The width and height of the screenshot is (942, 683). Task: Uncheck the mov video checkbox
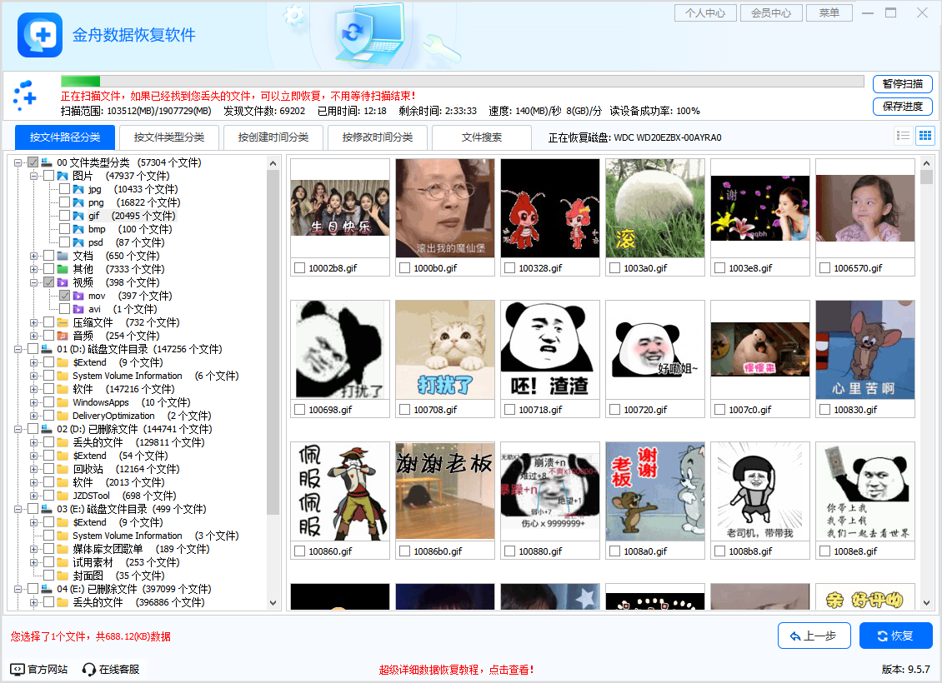[65, 296]
